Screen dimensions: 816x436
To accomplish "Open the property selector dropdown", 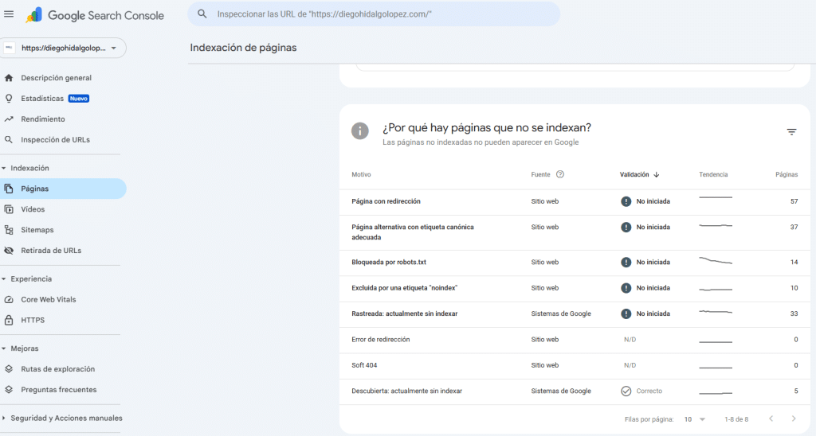I will click(x=63, y=49).
